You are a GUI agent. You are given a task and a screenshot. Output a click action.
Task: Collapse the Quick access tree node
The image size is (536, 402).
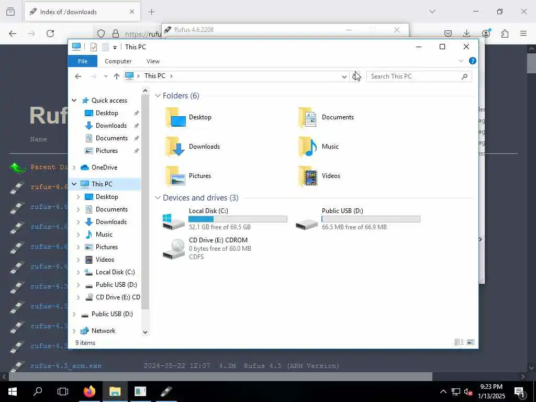[x=74, y=100]
